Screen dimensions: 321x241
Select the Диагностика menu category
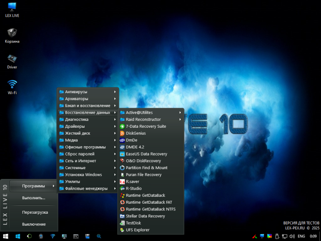[x=77, y=119]
